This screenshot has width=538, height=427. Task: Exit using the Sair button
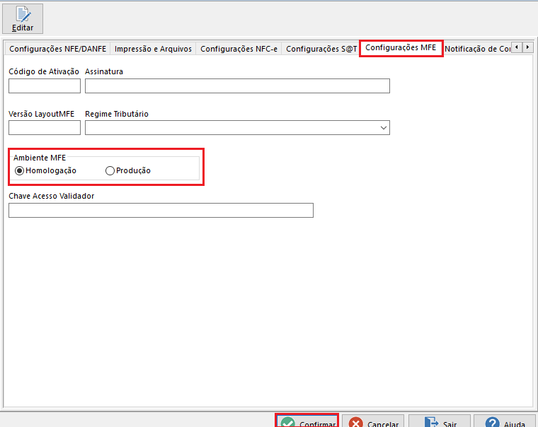tap(440, 421)
